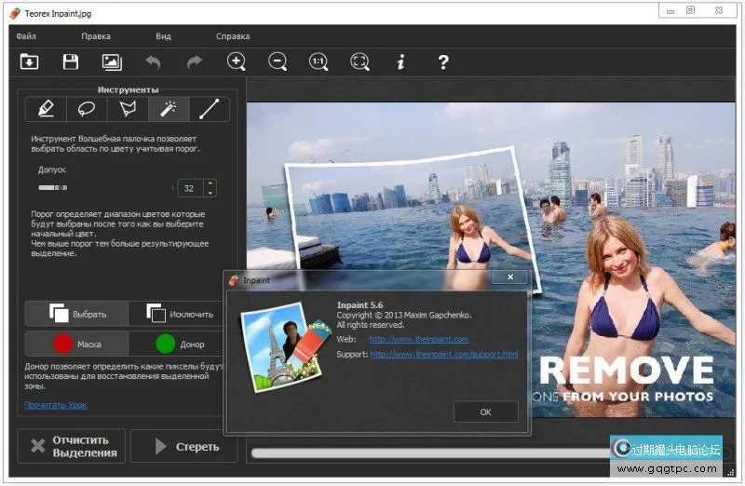Click the Zoom out magnifier icon

pos(278,61)
